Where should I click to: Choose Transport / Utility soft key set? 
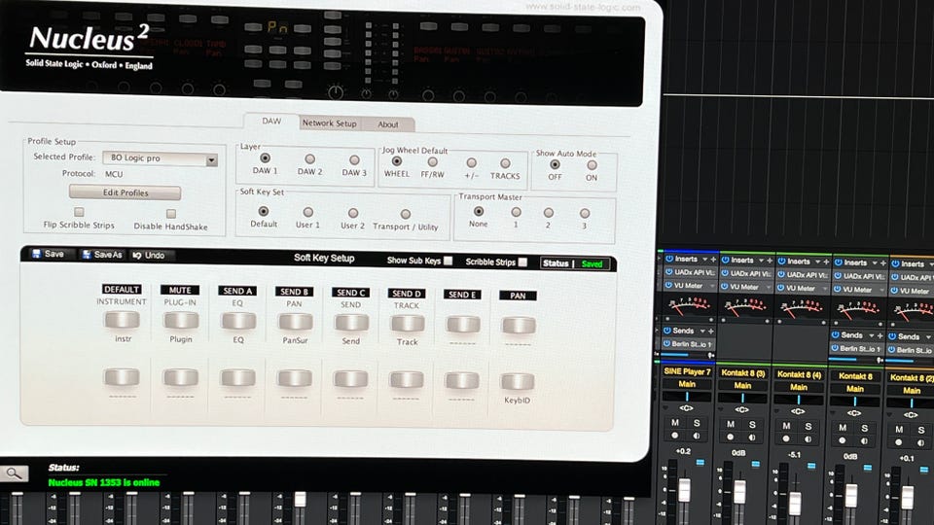coord(405,214)
